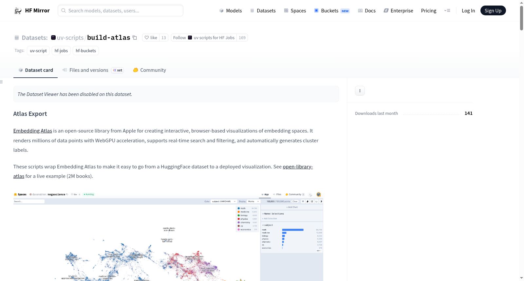524x281 pixels.
Task: Click the build-atlas dataset name
Action: click(x=109, y=38)
